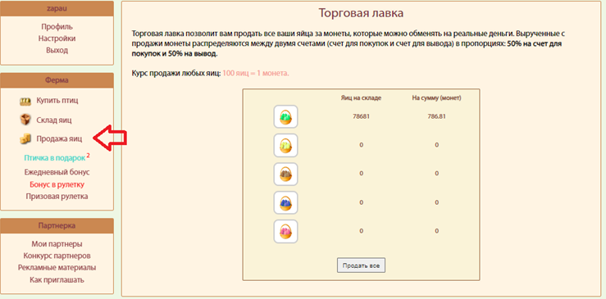Click the coins icon beside Купить птиц
The width and height of the screenshot is (606, 299).
(x=25, y=102)
